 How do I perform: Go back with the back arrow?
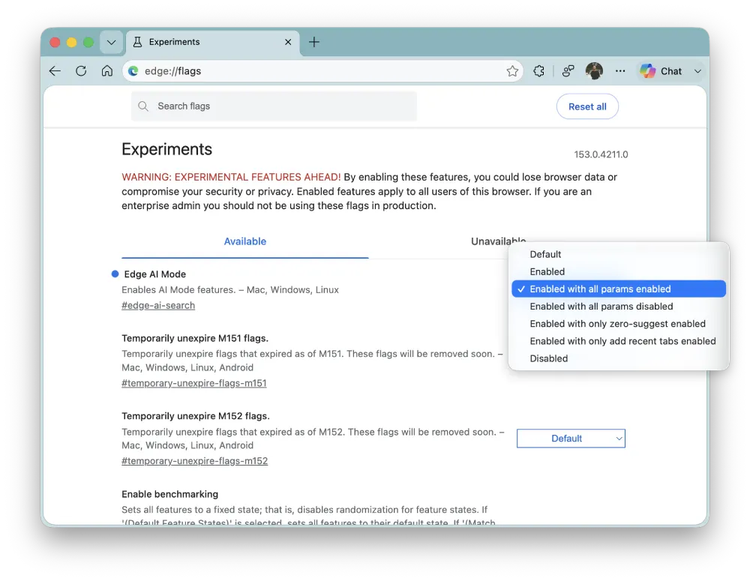55,71
